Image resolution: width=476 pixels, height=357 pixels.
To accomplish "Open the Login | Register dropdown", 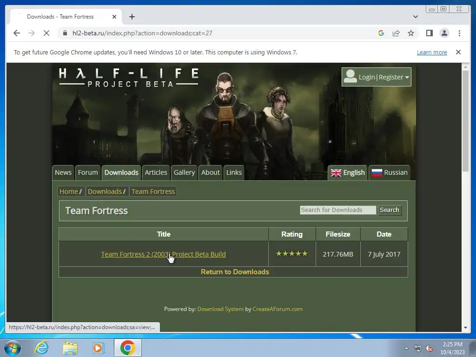I will coord(377,77).
